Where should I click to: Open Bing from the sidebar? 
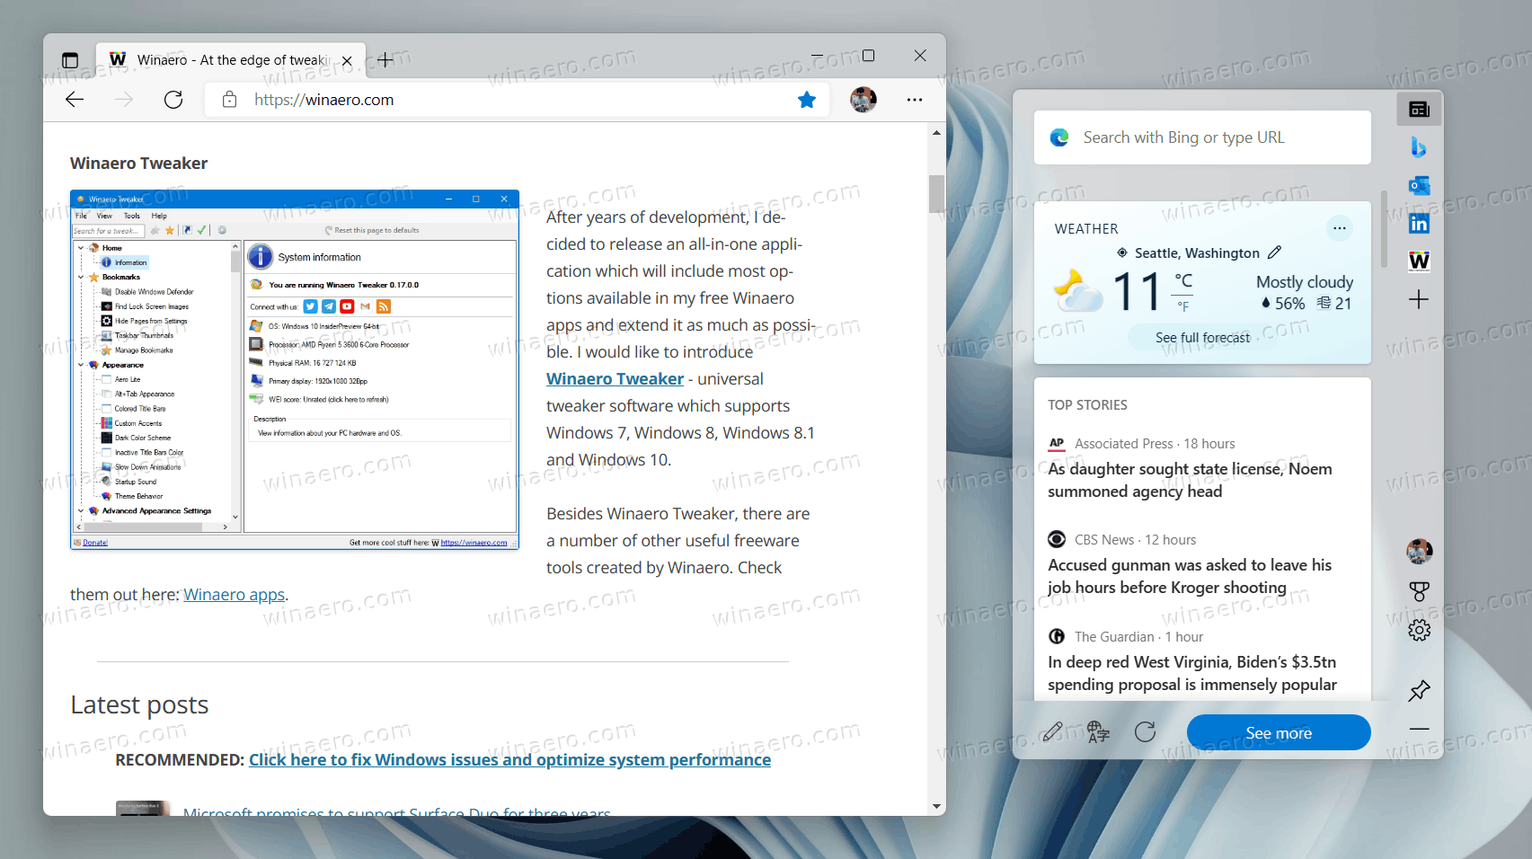[1420, 147]
